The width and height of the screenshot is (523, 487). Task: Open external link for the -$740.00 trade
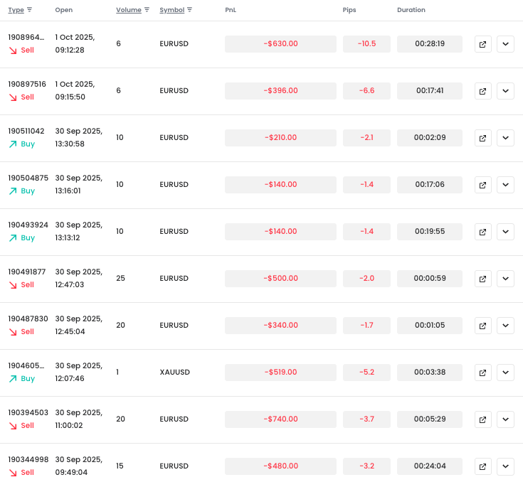coord(483,419)
